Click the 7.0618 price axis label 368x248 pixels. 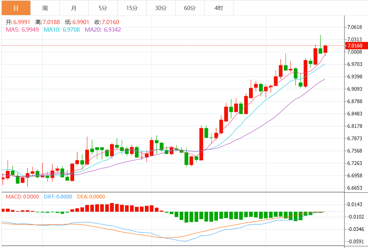click(x=355, y=27)
